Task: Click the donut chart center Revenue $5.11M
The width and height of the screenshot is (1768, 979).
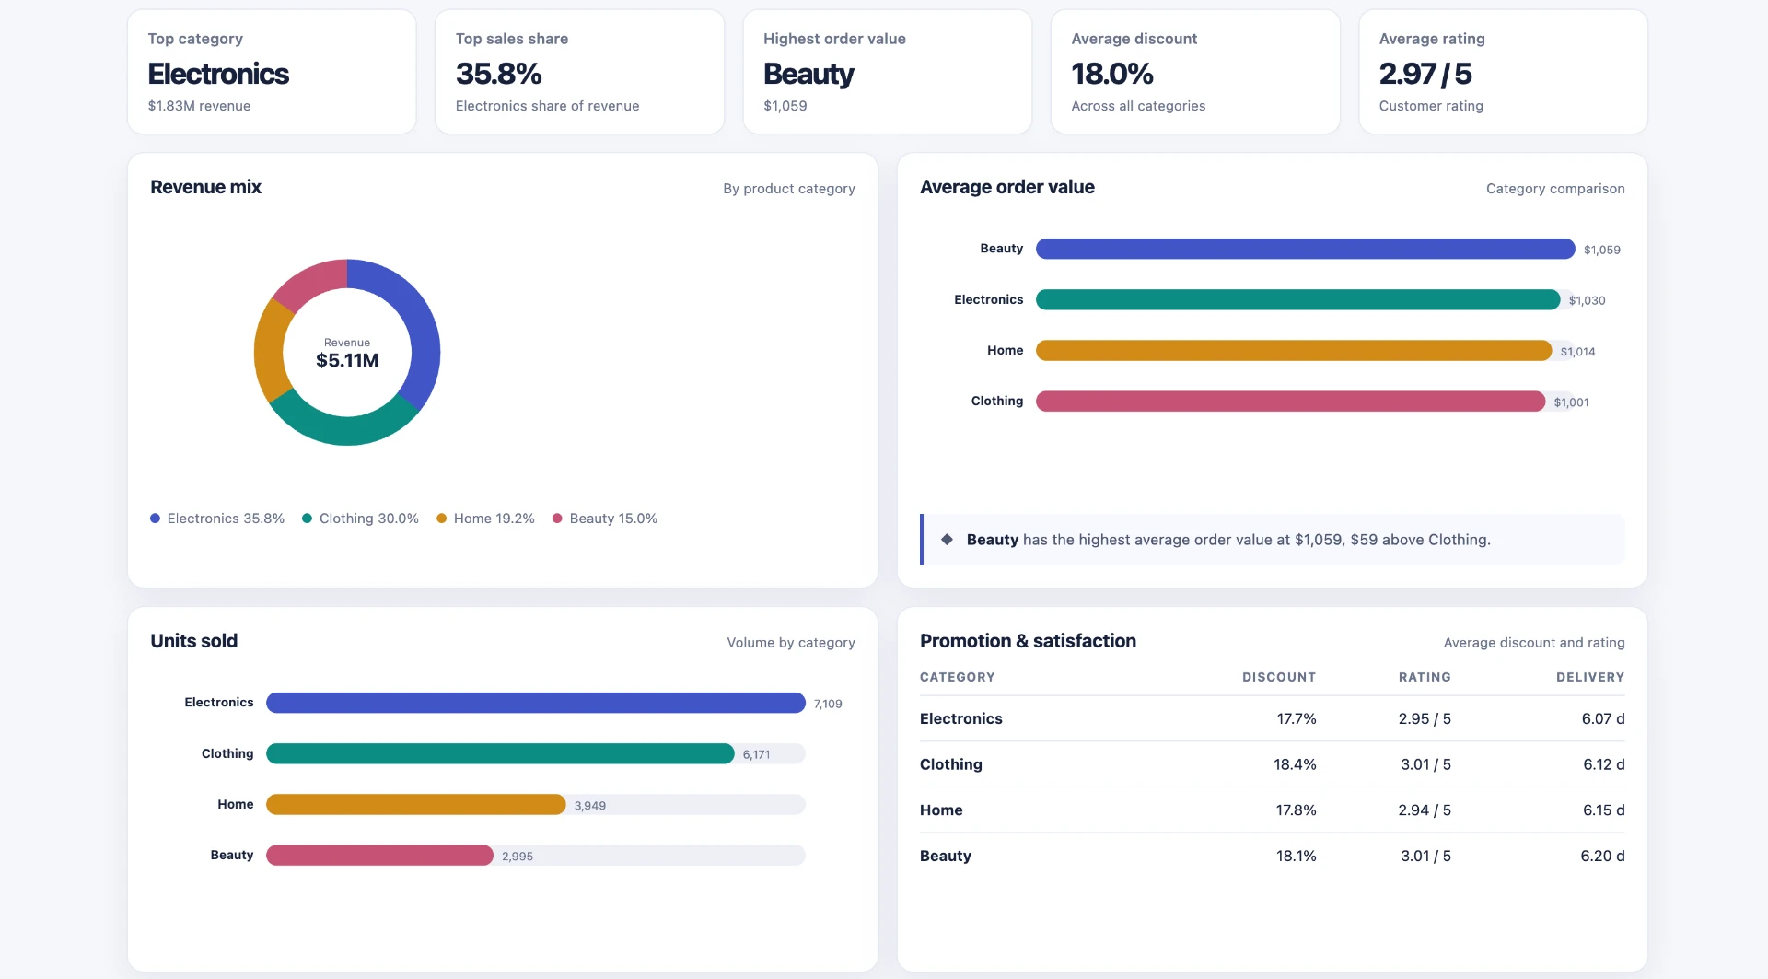Action: pyautogui.click(x=347, y=354)
